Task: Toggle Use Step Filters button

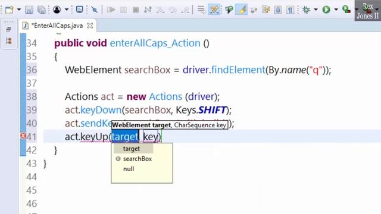Action: point(214,10)
